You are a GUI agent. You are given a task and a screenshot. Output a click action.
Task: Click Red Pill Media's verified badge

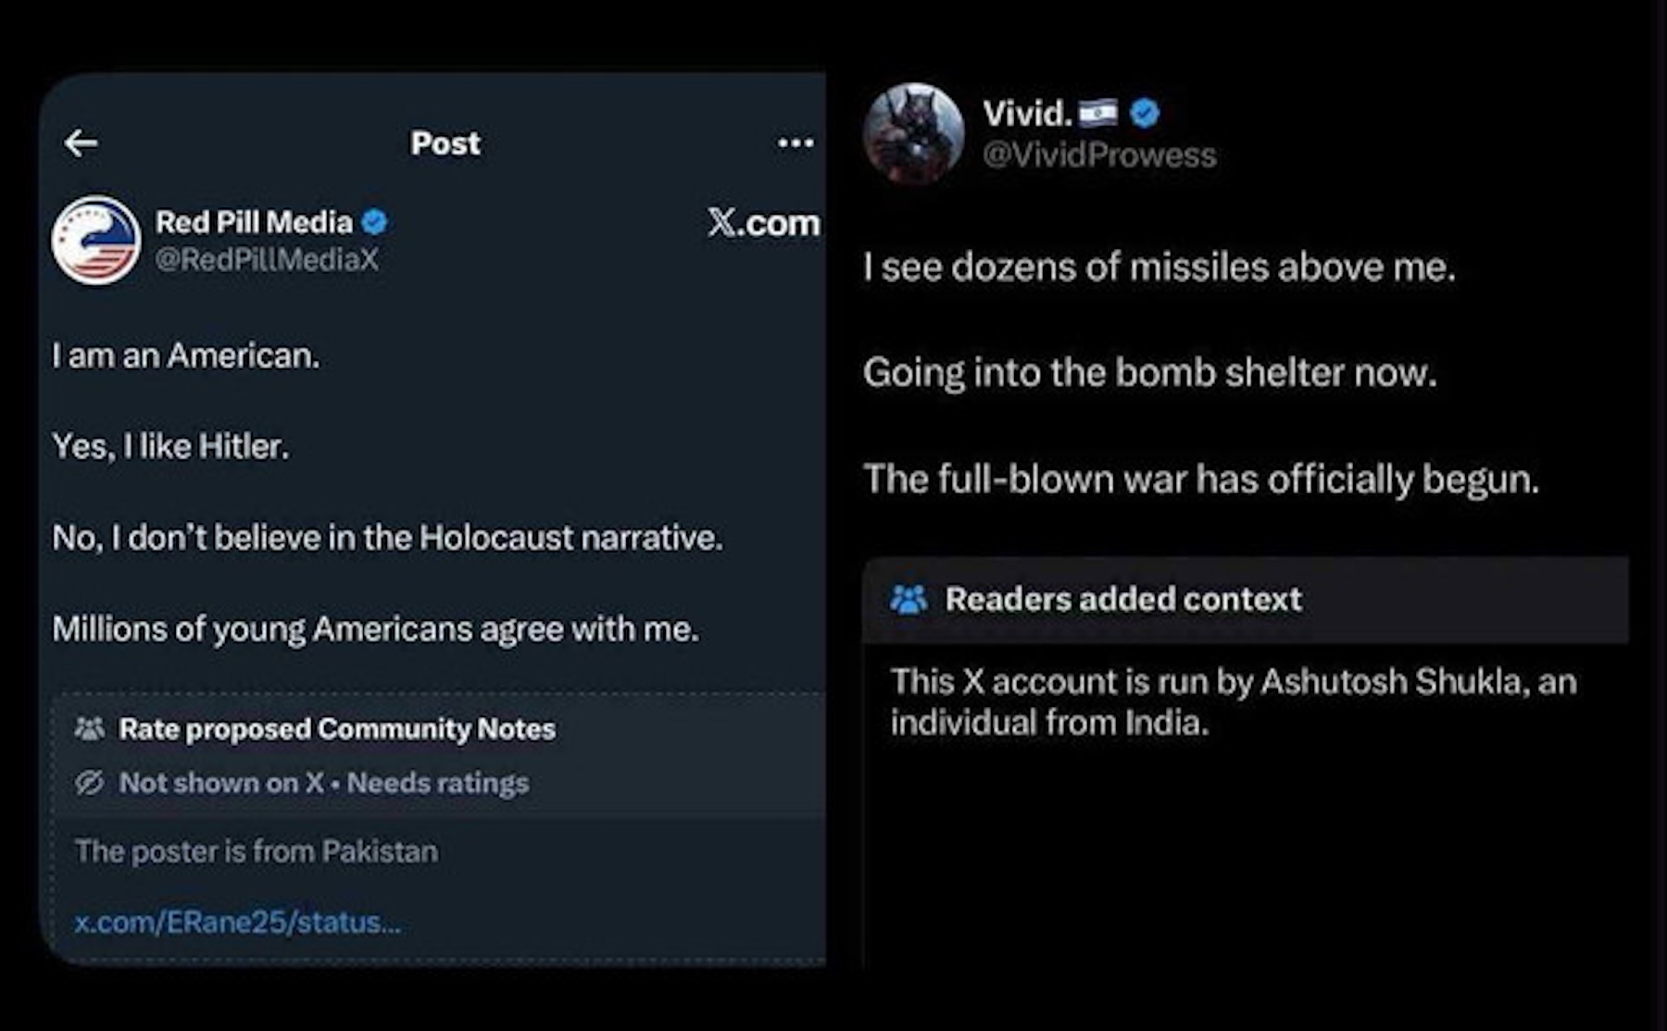point(374,222)
